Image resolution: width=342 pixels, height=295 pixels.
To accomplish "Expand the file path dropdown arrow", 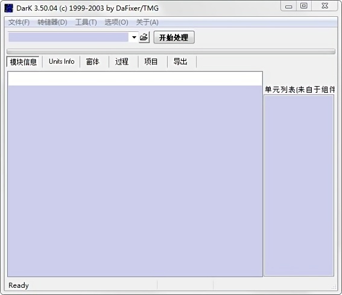I will coord(134,37).
